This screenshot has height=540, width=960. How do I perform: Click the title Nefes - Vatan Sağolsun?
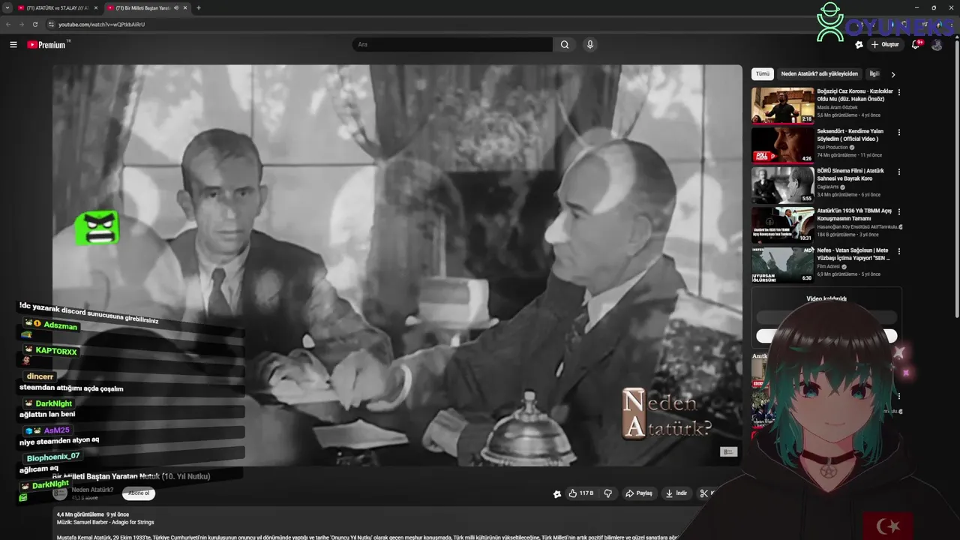pyautogui.click(x=853, y=254)
